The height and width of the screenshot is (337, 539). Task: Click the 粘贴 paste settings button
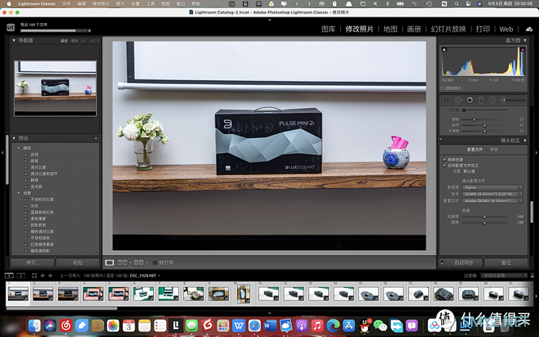click(78, 262)
